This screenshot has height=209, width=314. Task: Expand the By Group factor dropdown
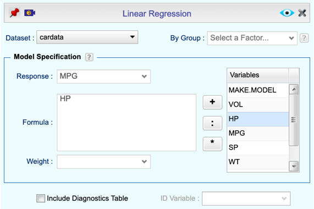252,38
